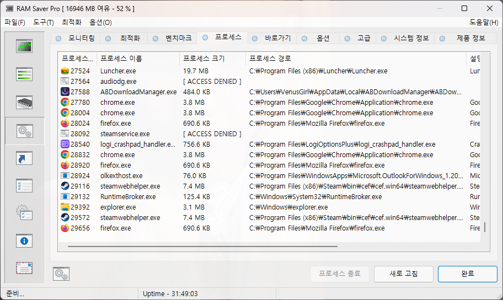Switch to the 벤치마크 tab
The width and height of the screenshot is (503, 300).
pos(172,38)
